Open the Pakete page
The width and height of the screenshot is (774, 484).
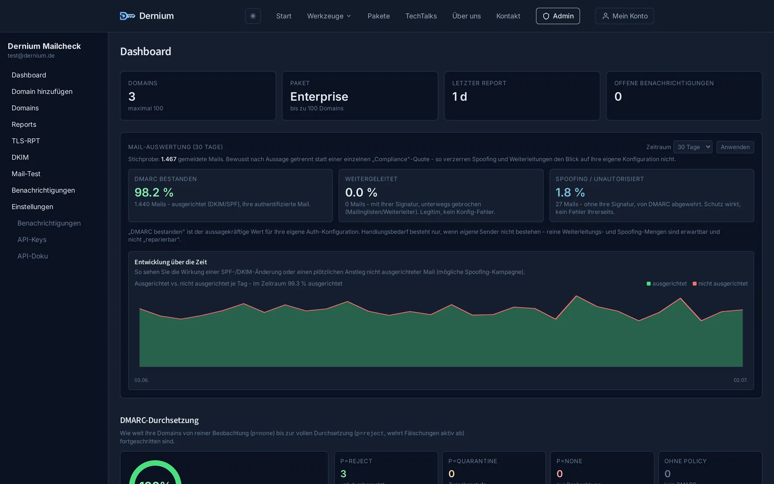point(378,16)
